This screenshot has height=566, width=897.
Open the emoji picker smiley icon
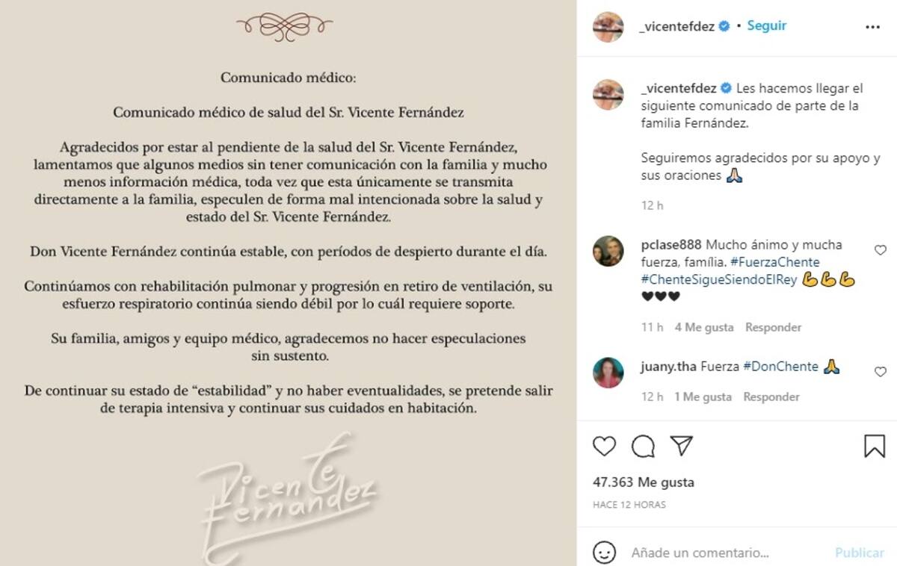(604, 553)
